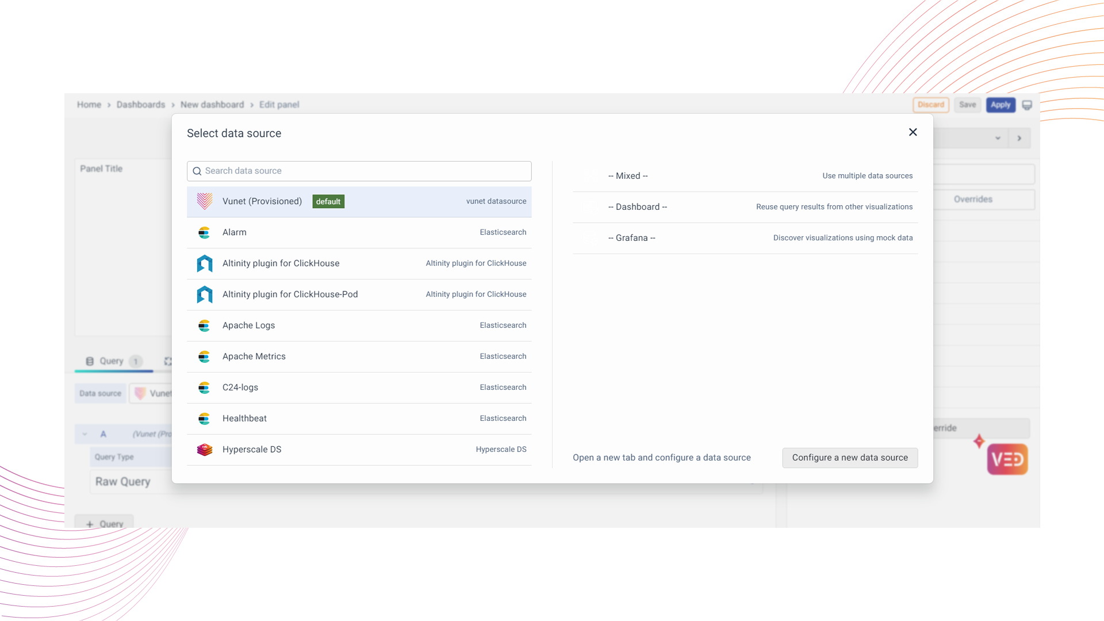This screenshot has width=1104, height=621.
Task: Expand options pane right chevron
Action: click(x=1019, y=139)
